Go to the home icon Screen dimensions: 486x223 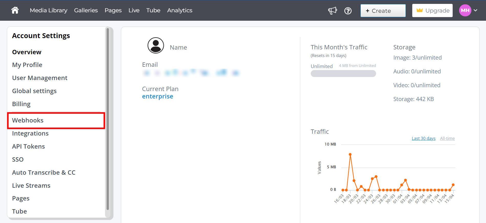[x=15, y=10]
